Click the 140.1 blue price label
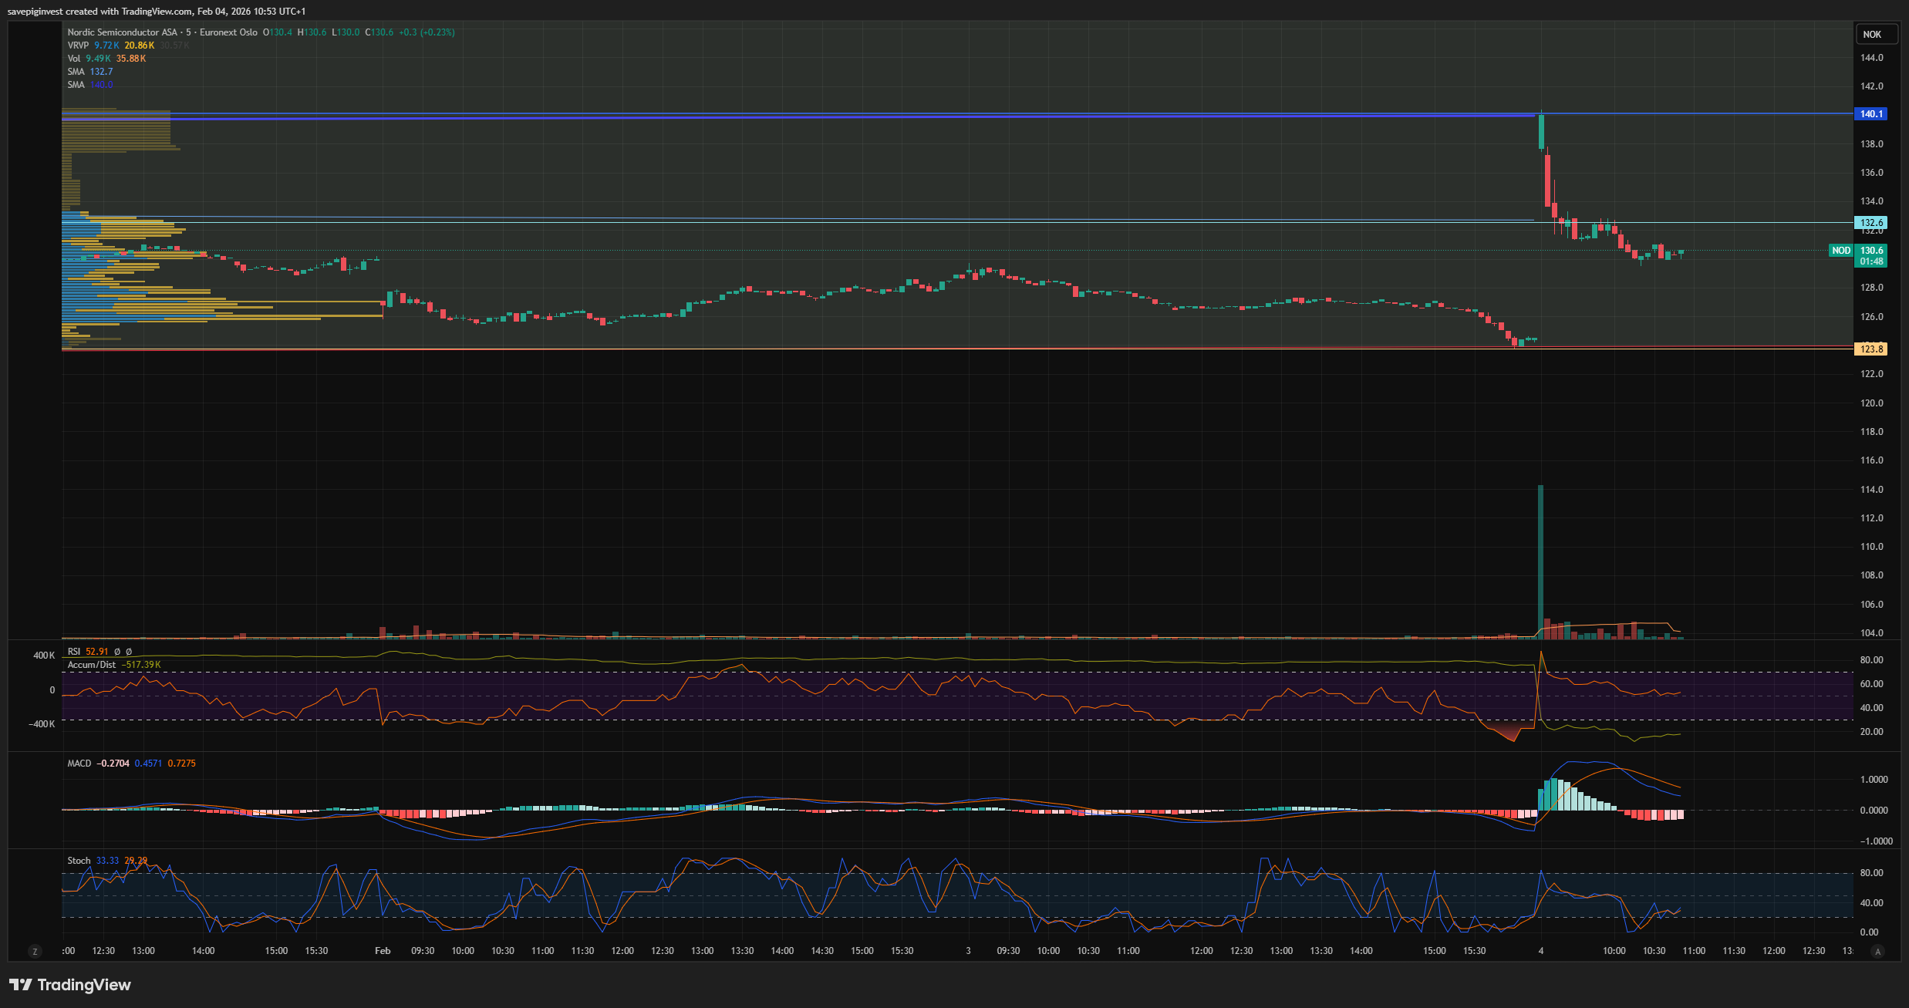 click(1870, 114)
